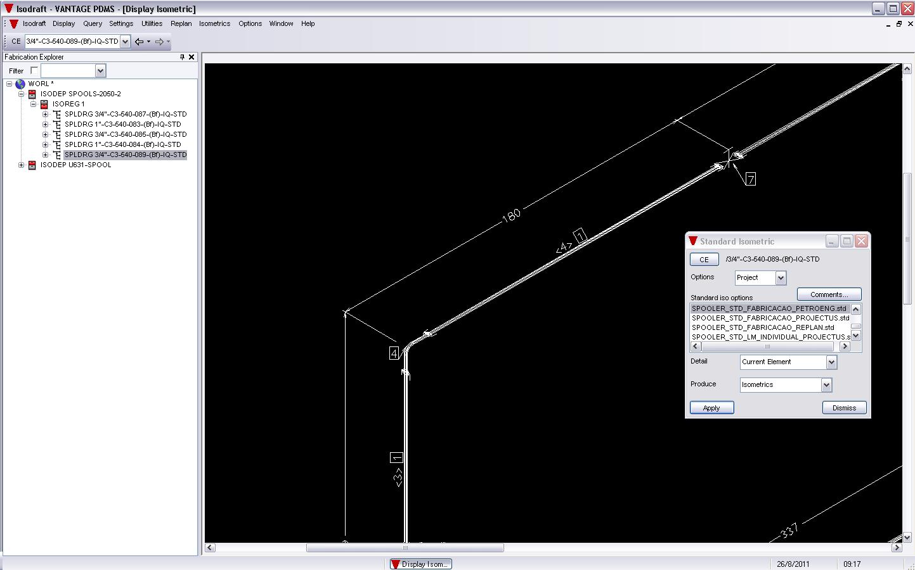This screenshot has width=915, height=570.
Task: Click the ISODEP U631-SPOOL icon
Action: click(32, 165)
